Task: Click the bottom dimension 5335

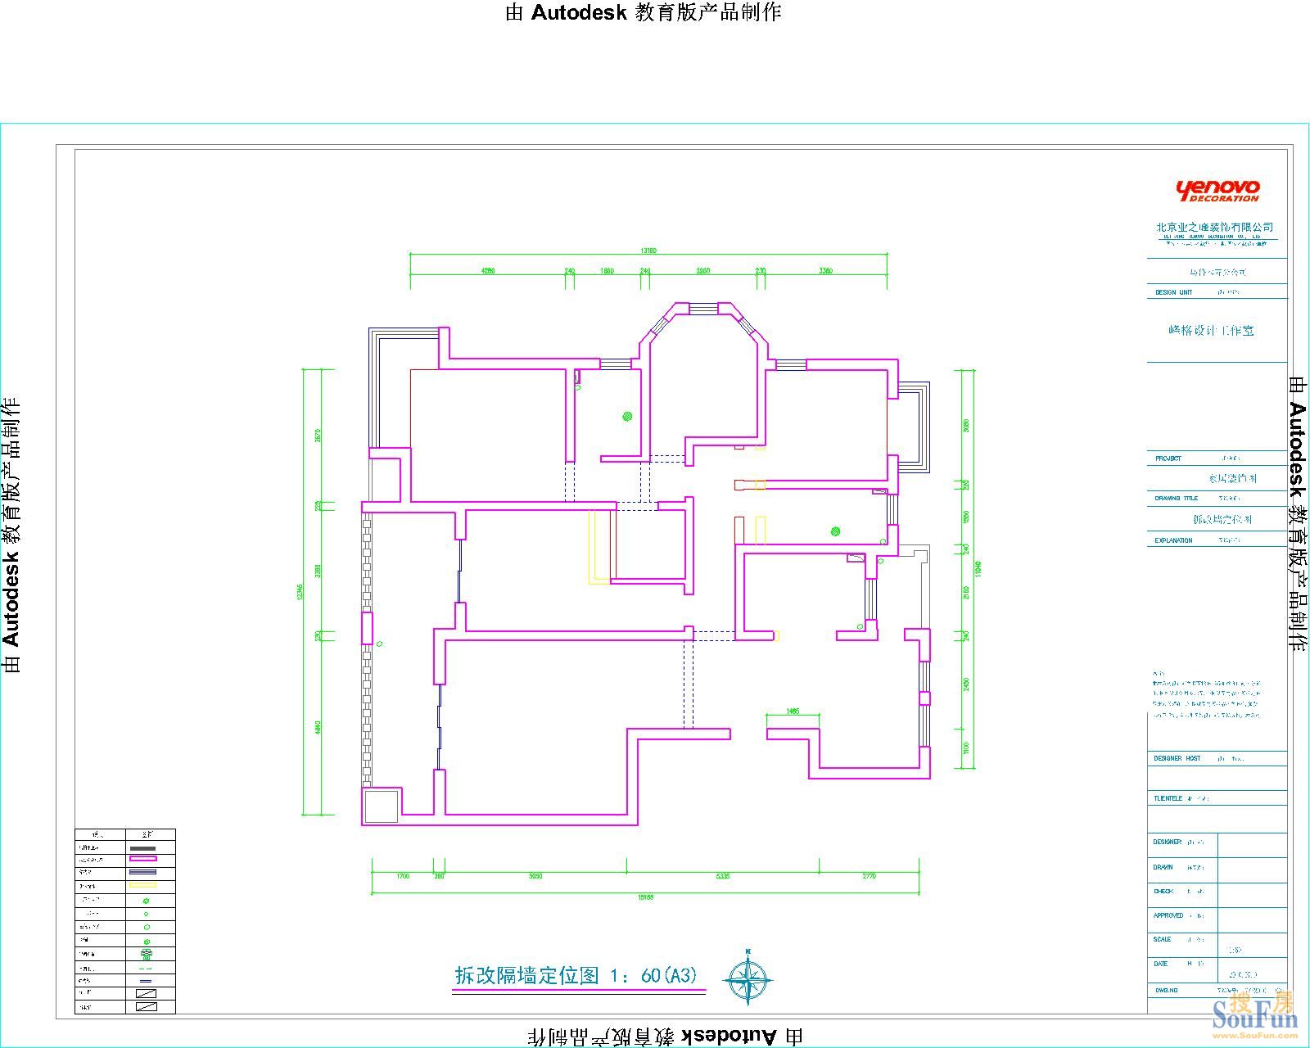Action: 722,876
